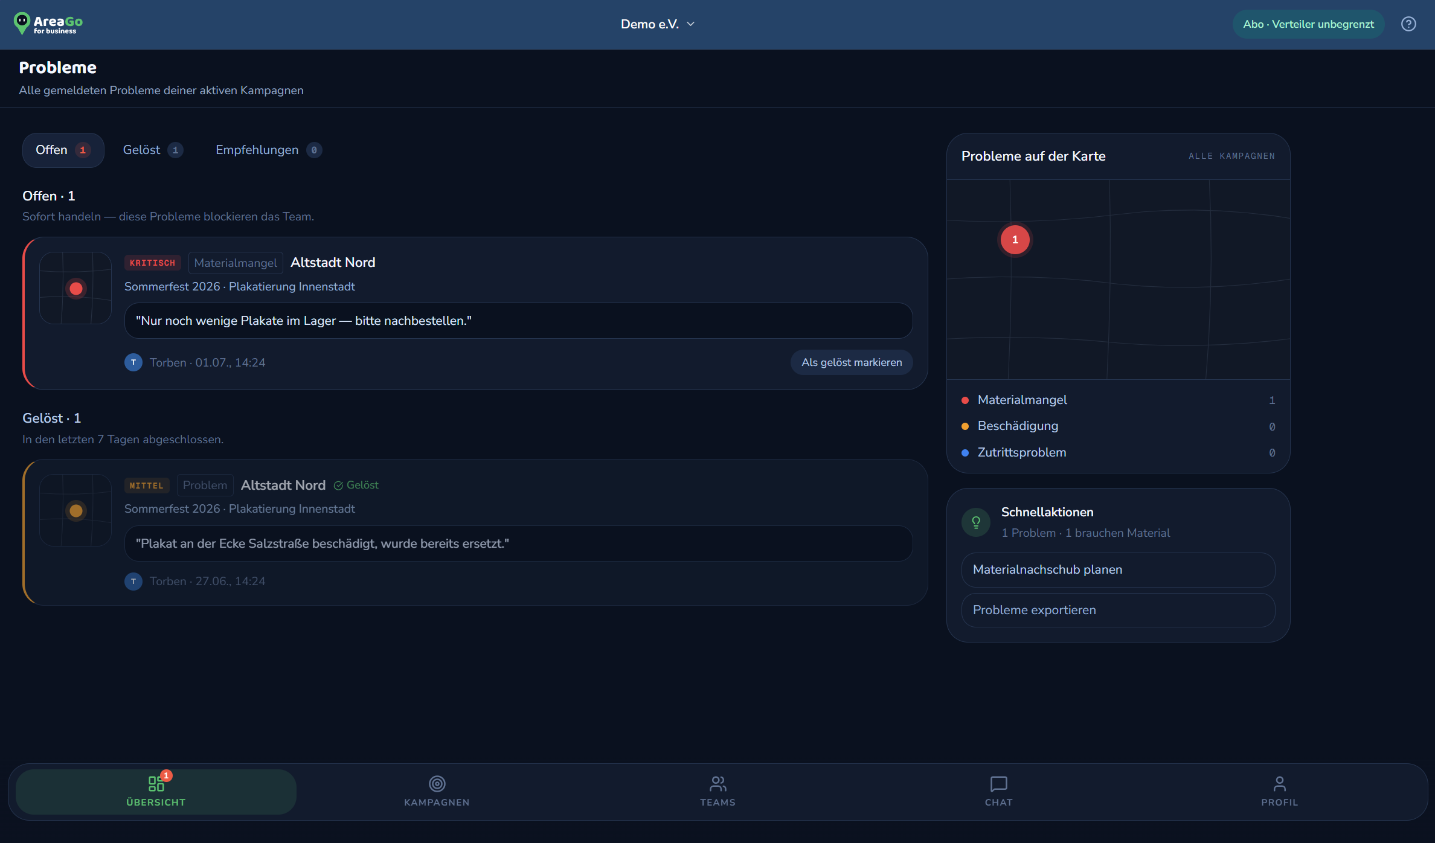Click the orange map thumbnail of the solved problem
The width and height of the screenshot is (1435, 843).
pos(75,510)
